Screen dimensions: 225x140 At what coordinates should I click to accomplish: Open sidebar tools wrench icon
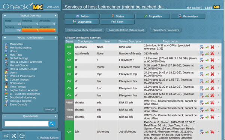click(14, 136)
